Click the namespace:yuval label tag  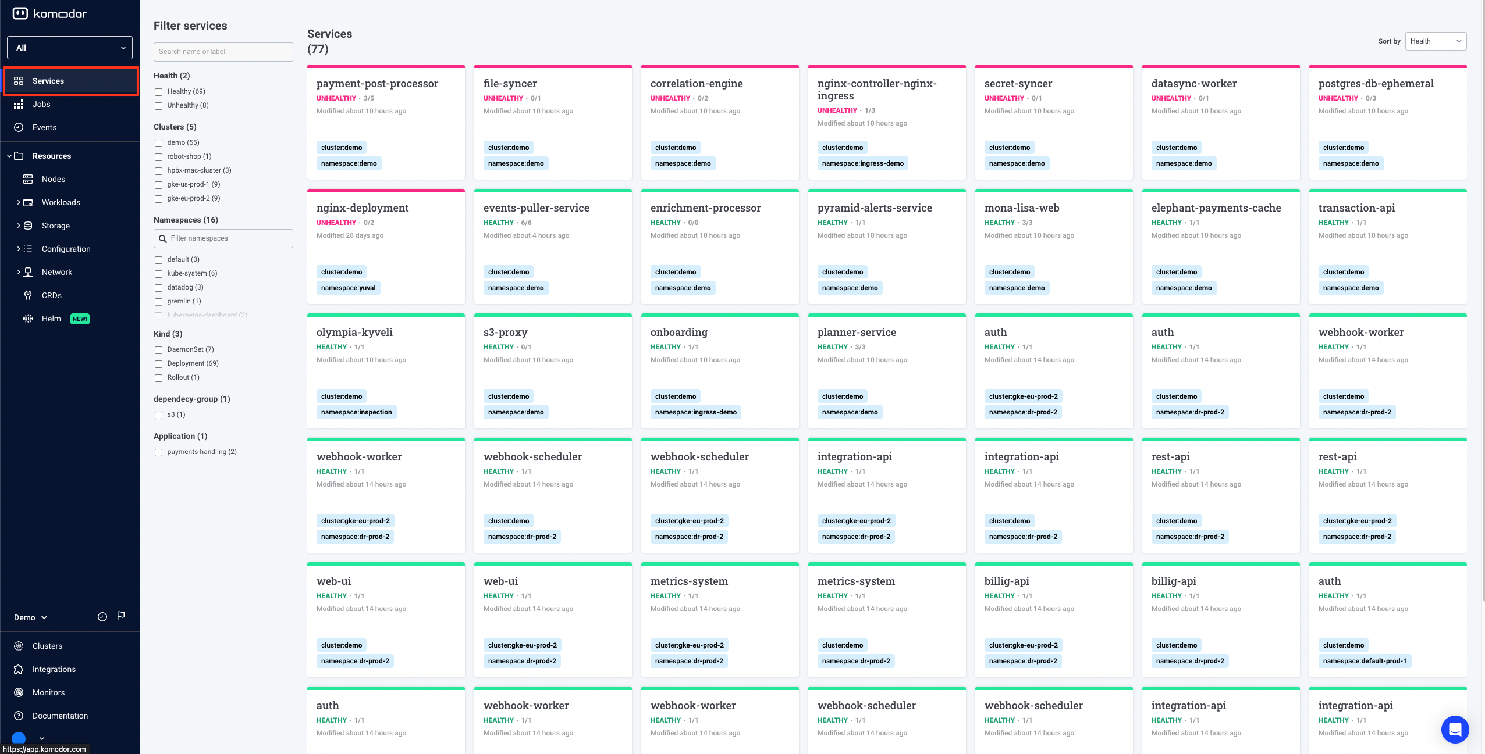point(349,288)
